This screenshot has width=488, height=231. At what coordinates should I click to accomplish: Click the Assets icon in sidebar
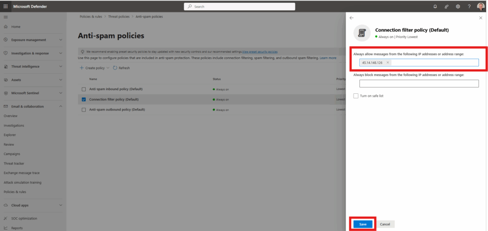point(6,80)
